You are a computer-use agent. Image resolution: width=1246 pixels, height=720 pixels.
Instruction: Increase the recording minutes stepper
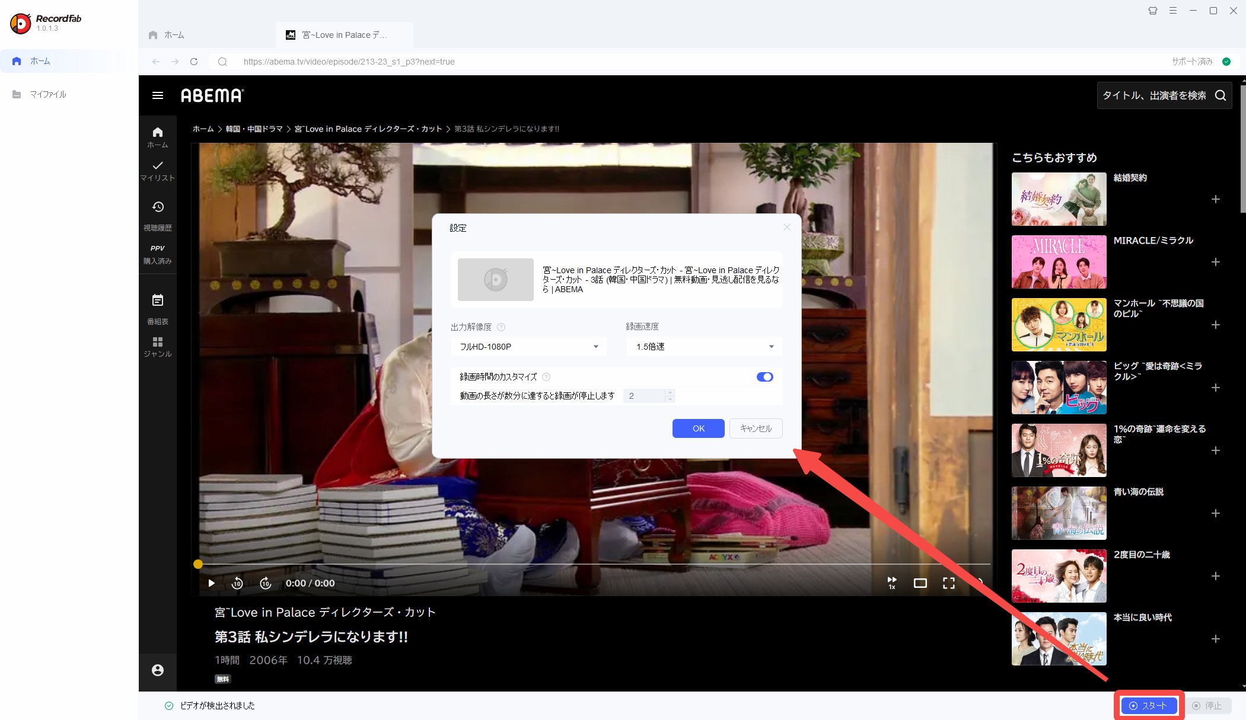[x=670, y=392]
